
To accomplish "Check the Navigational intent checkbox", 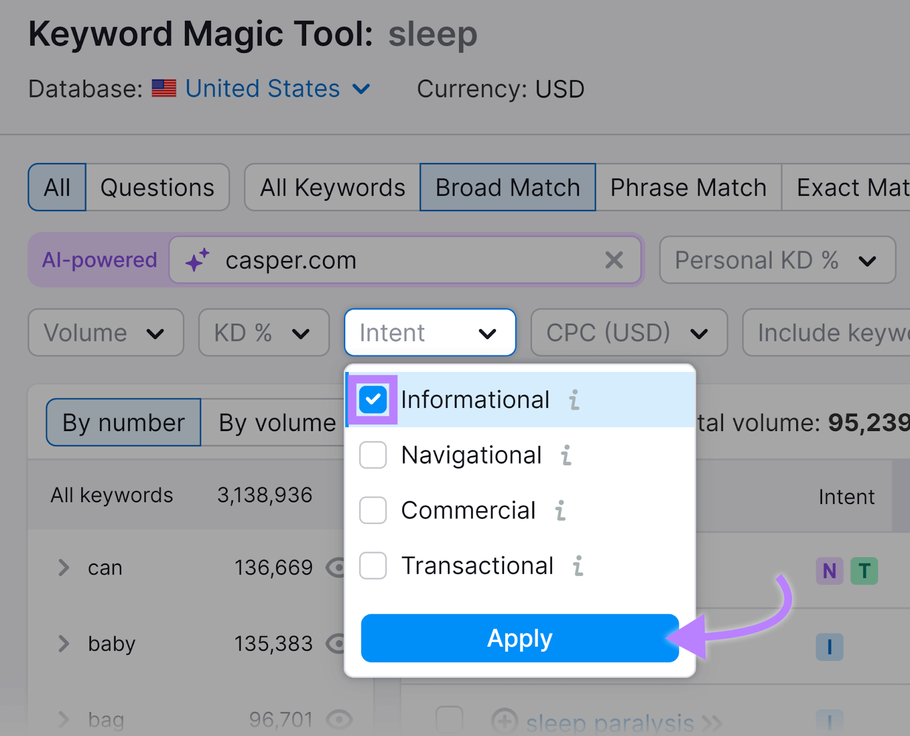I will tap(373, 455).
